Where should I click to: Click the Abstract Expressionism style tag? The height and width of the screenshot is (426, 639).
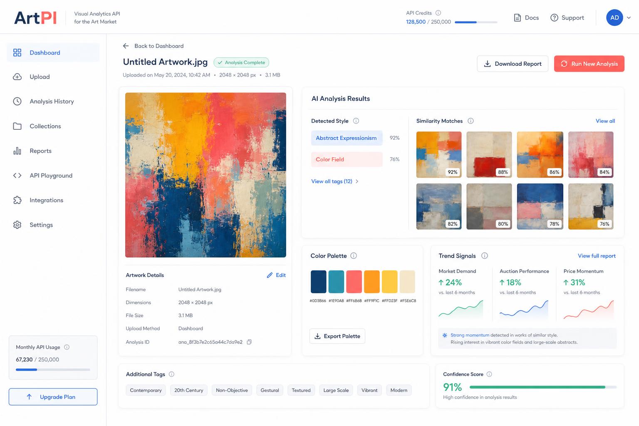[x=347, y=138]
